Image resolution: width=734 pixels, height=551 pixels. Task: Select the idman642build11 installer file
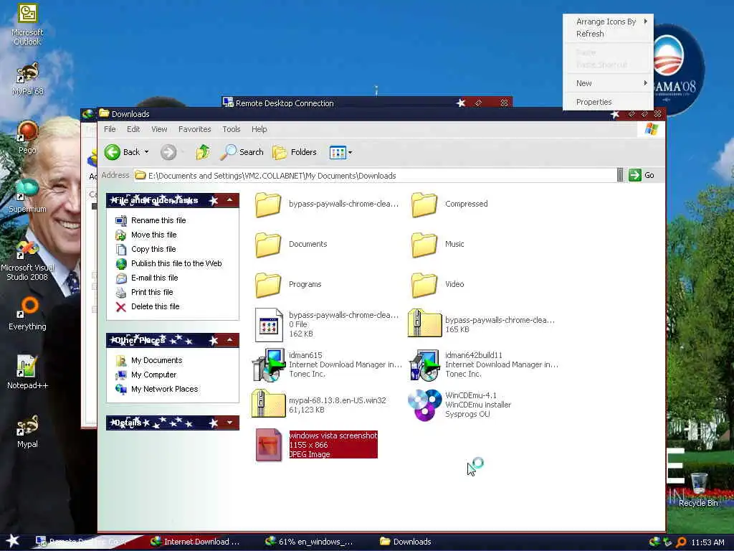click(483, 364)
